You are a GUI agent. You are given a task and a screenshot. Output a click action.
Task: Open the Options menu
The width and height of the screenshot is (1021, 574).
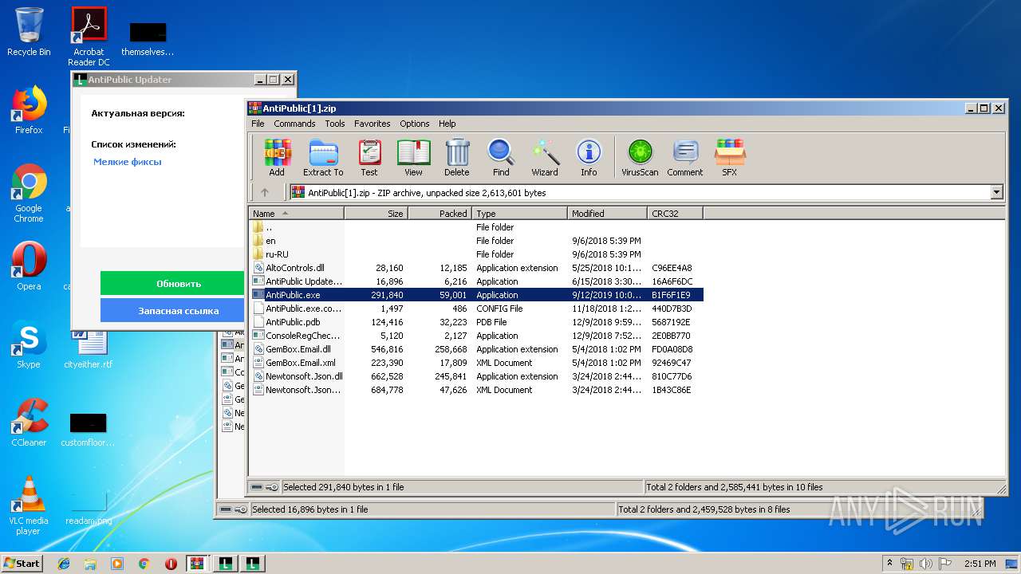coord(415,124)
